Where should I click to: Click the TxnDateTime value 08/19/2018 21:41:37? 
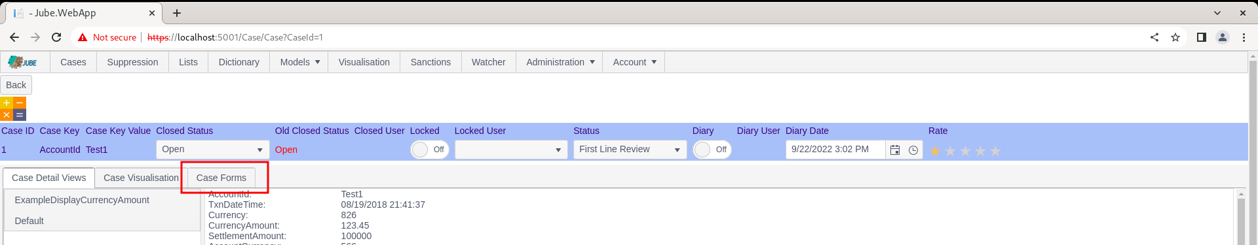(383, 204)
